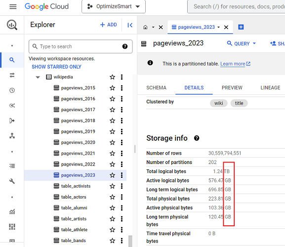
Task: Star the pageviews_2020 table
Action: tap(112, 142)
